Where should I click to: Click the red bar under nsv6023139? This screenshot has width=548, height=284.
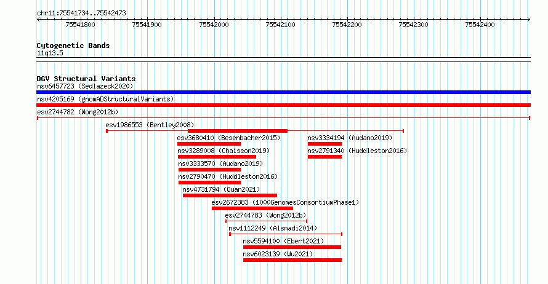click(x=292, y=260)
